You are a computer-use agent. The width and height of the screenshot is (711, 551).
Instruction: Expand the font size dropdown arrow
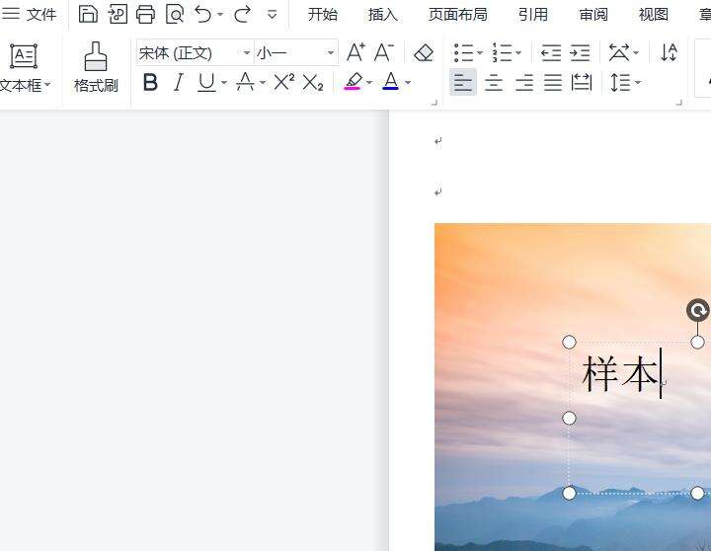[331, 53]
